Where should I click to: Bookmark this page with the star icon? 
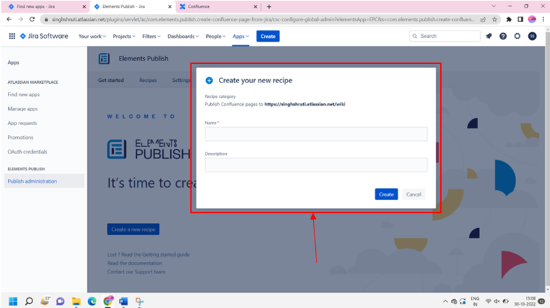pos(495,20)
